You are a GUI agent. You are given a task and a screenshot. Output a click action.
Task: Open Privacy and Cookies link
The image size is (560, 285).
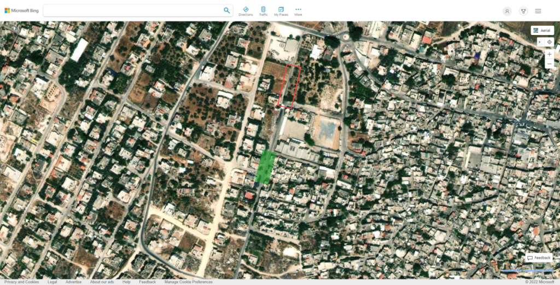click(22, 282)
